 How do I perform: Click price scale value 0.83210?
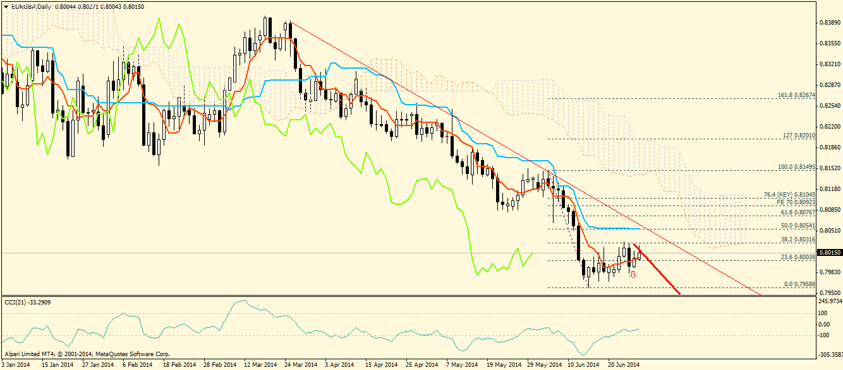coord(829,64)
